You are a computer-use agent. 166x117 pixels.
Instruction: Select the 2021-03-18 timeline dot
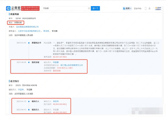point(29,43)
